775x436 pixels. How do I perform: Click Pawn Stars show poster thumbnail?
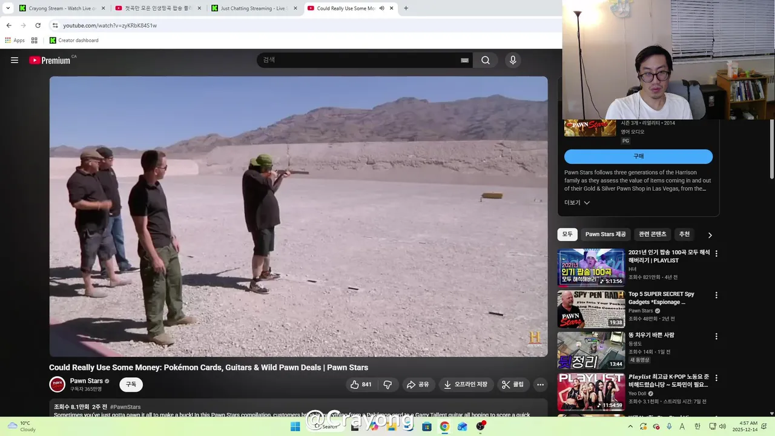click(x=590, y=128)
